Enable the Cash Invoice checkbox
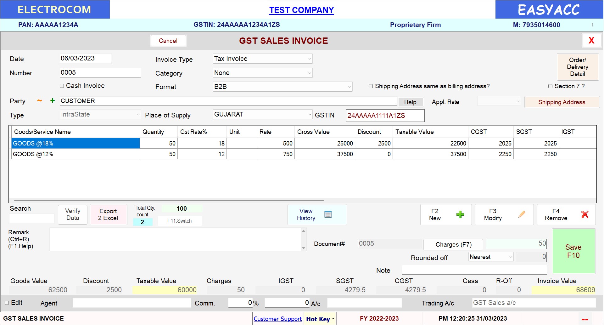This screenshot has width=604, height=325. [x=62, y=86]
